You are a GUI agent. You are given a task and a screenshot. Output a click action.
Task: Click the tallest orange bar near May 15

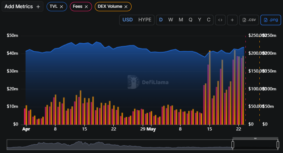tap(210, 88)
